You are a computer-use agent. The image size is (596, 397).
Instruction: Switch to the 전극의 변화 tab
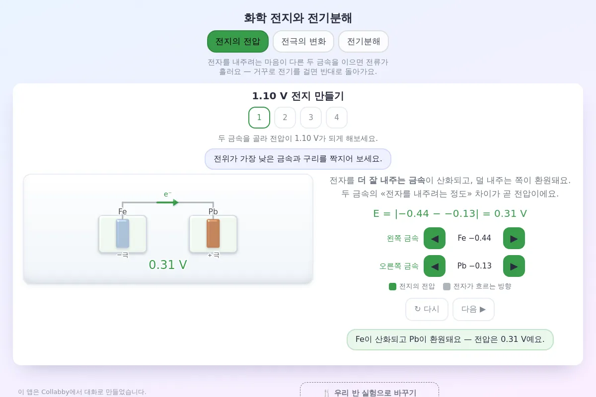tap(303, 41)
